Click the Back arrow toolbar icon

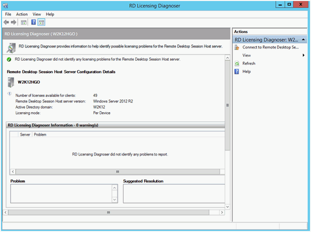tap(6, 22)
